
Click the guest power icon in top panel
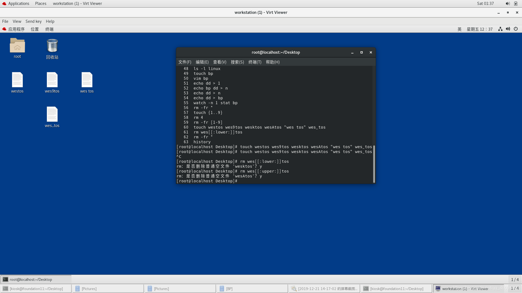coord(516,29)
